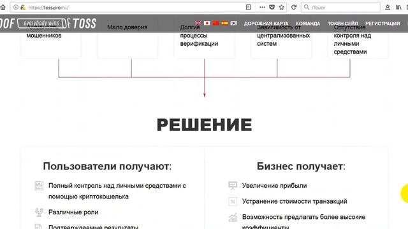408x229 pixels.
Task: Open КОМАНДА menu item
Action: tap(308, 24)
